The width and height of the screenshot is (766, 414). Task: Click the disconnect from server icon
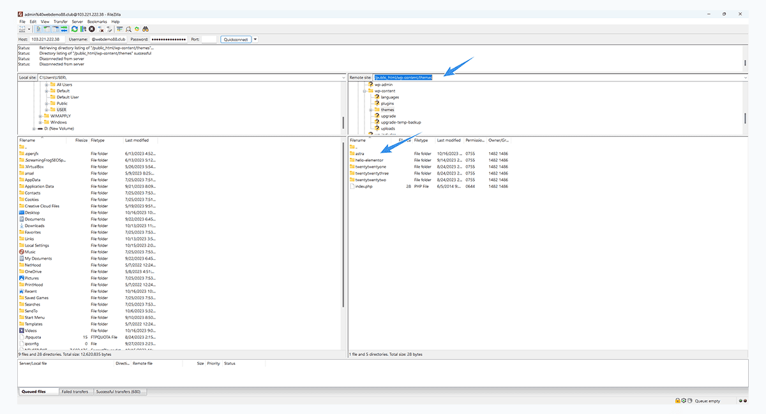[101, 29]
